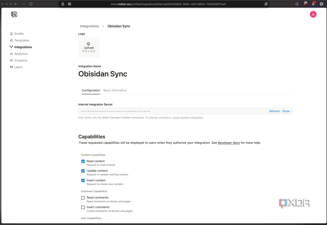Click the Coupons sidebar icon
This screenshot has width=327, height=225.
coord(11,60)
